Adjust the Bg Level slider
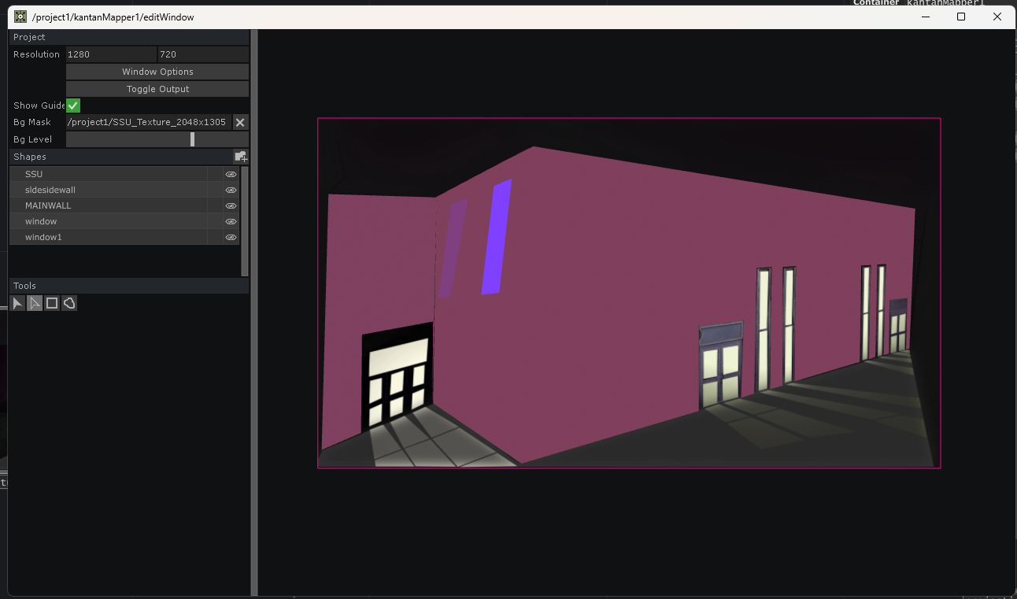Viewport: 1017px width, 599px height. pos(193,139)
